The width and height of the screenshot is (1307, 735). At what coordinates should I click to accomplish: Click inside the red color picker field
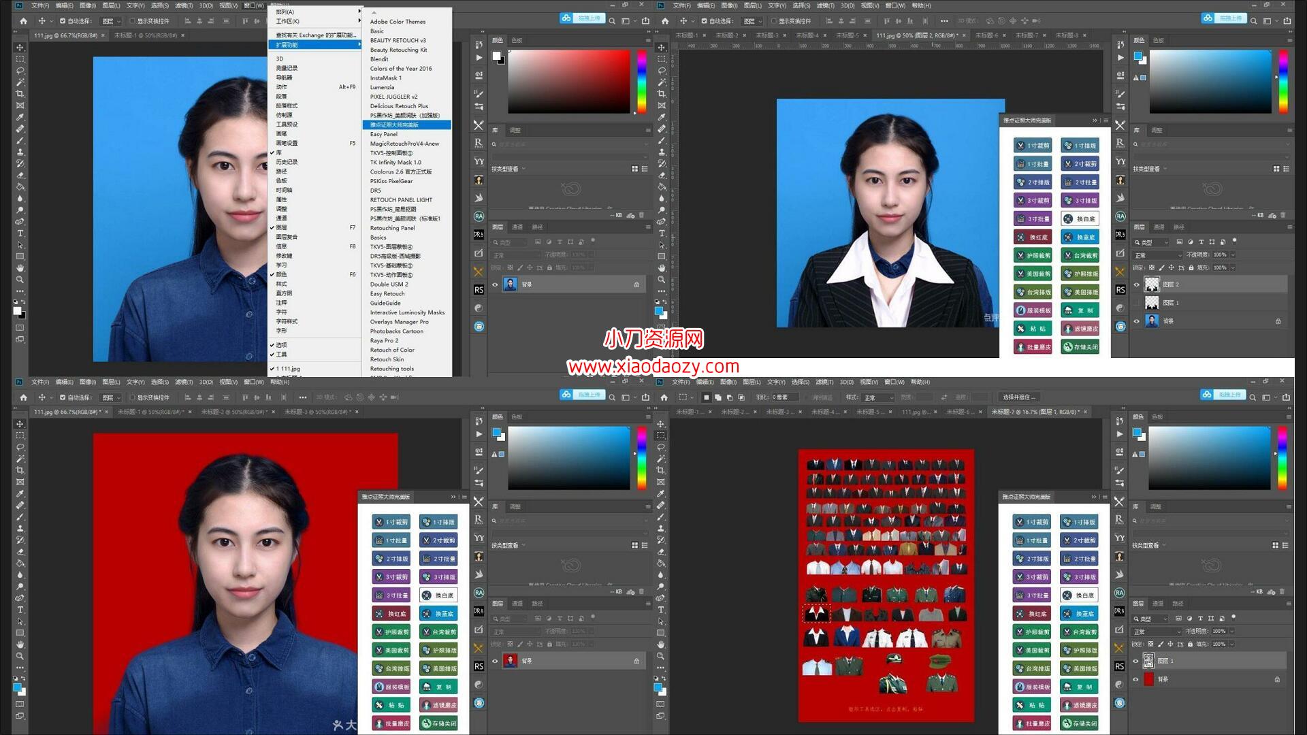point(568,82)
